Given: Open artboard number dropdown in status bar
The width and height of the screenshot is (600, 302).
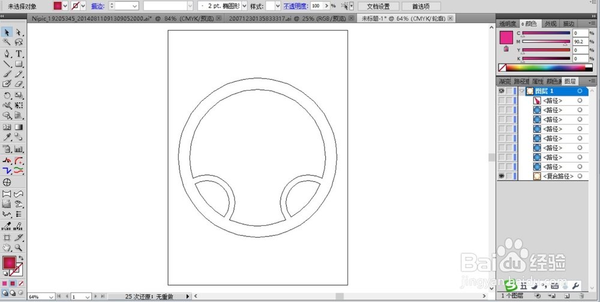Looking at the screenshot, I should pyautogui.click(x=88, y=297).
